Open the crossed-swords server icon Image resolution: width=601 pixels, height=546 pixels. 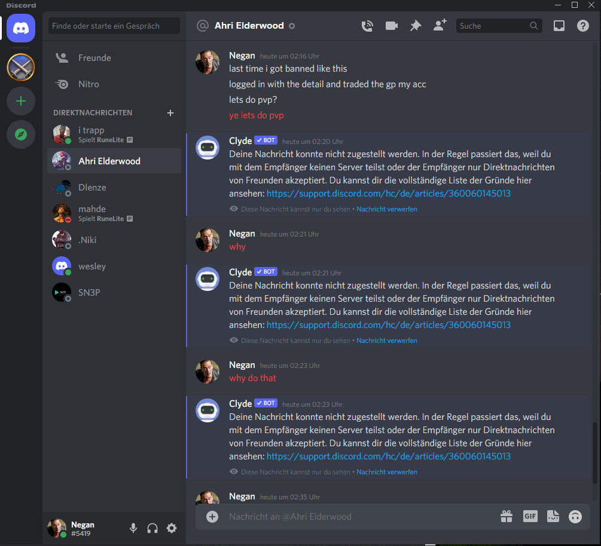(x=21, y=68)
